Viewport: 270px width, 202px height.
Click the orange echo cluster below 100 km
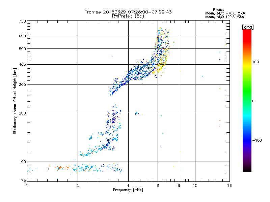point(62,167)
